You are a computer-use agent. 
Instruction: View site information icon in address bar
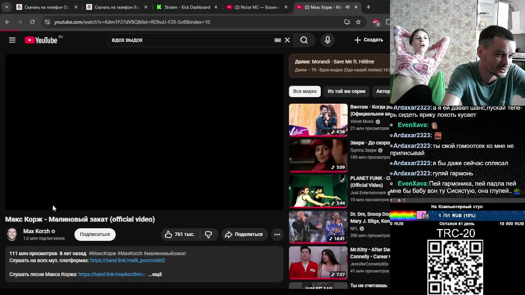coord(47,22)
